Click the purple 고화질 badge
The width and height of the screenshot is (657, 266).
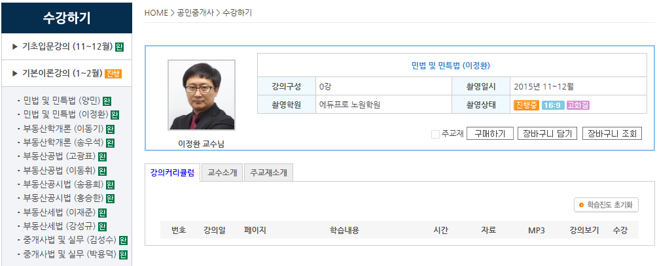[x=578, y=105]
